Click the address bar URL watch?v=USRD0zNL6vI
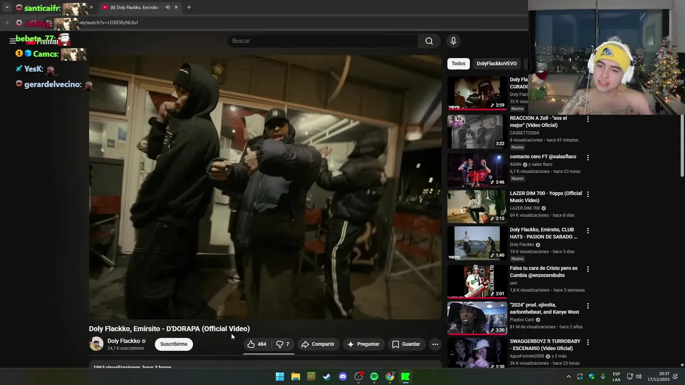 point(109,22)
